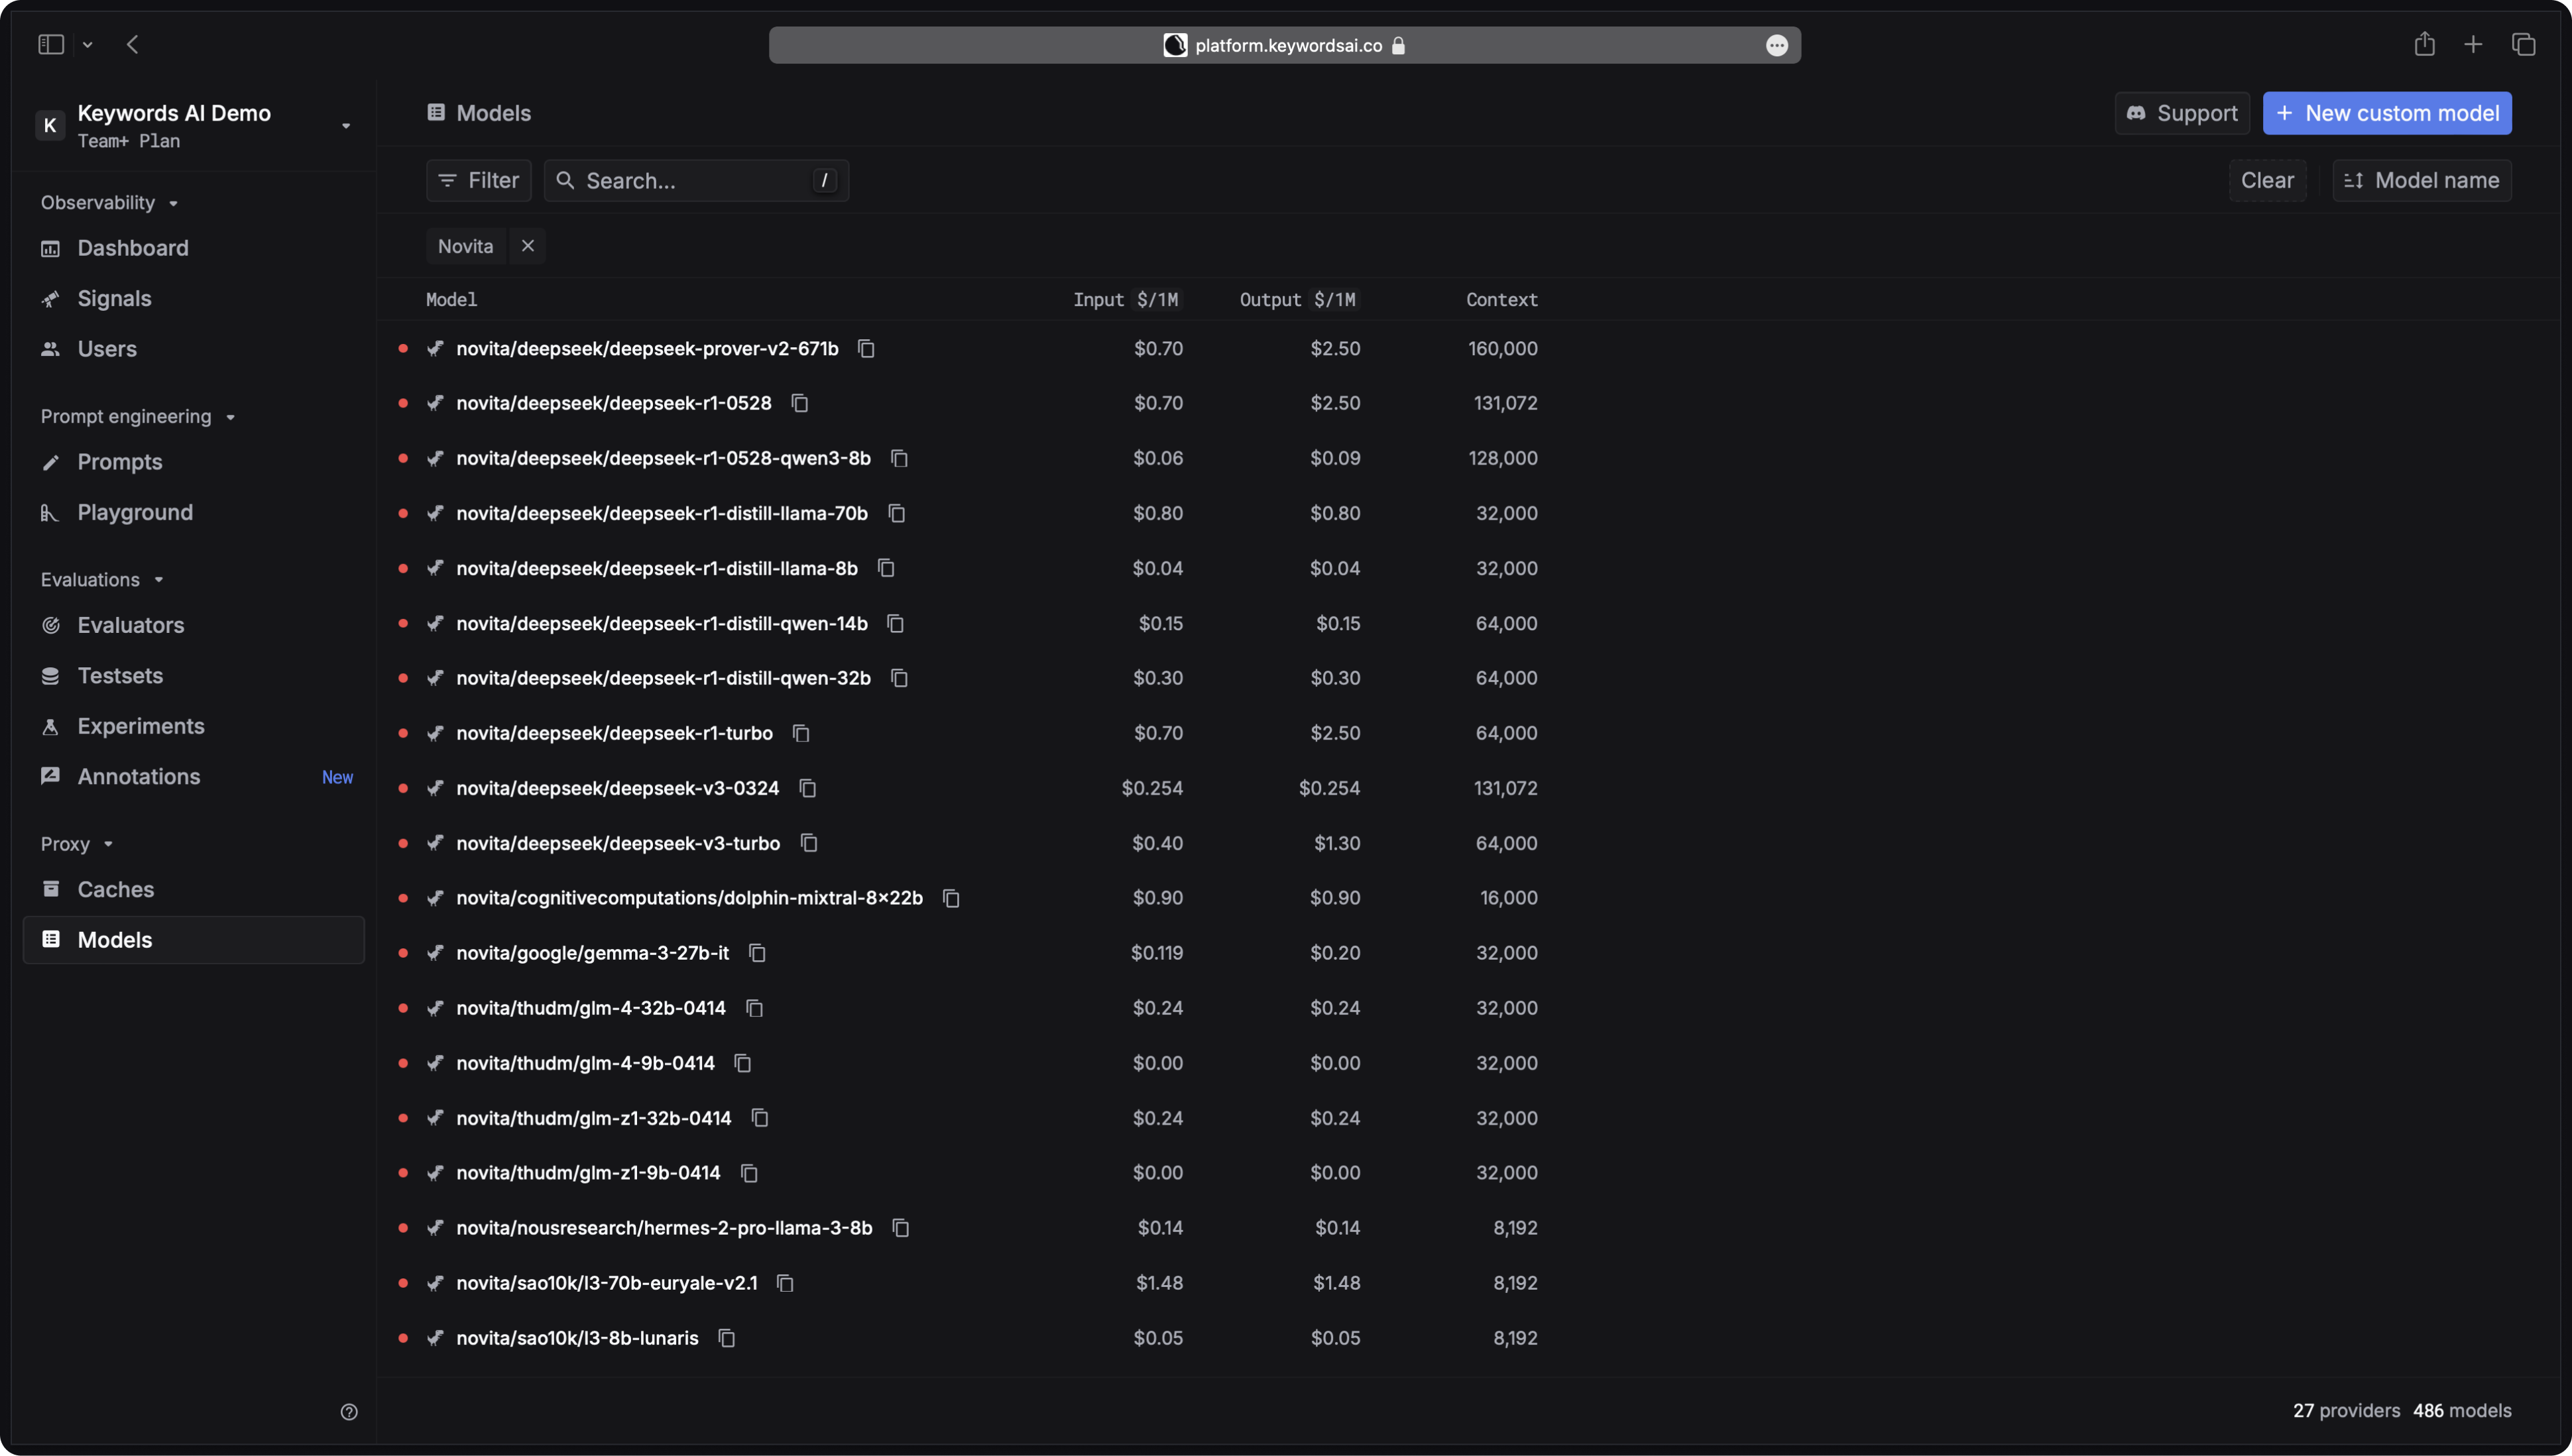Open the Experiments page

(193, 727)
